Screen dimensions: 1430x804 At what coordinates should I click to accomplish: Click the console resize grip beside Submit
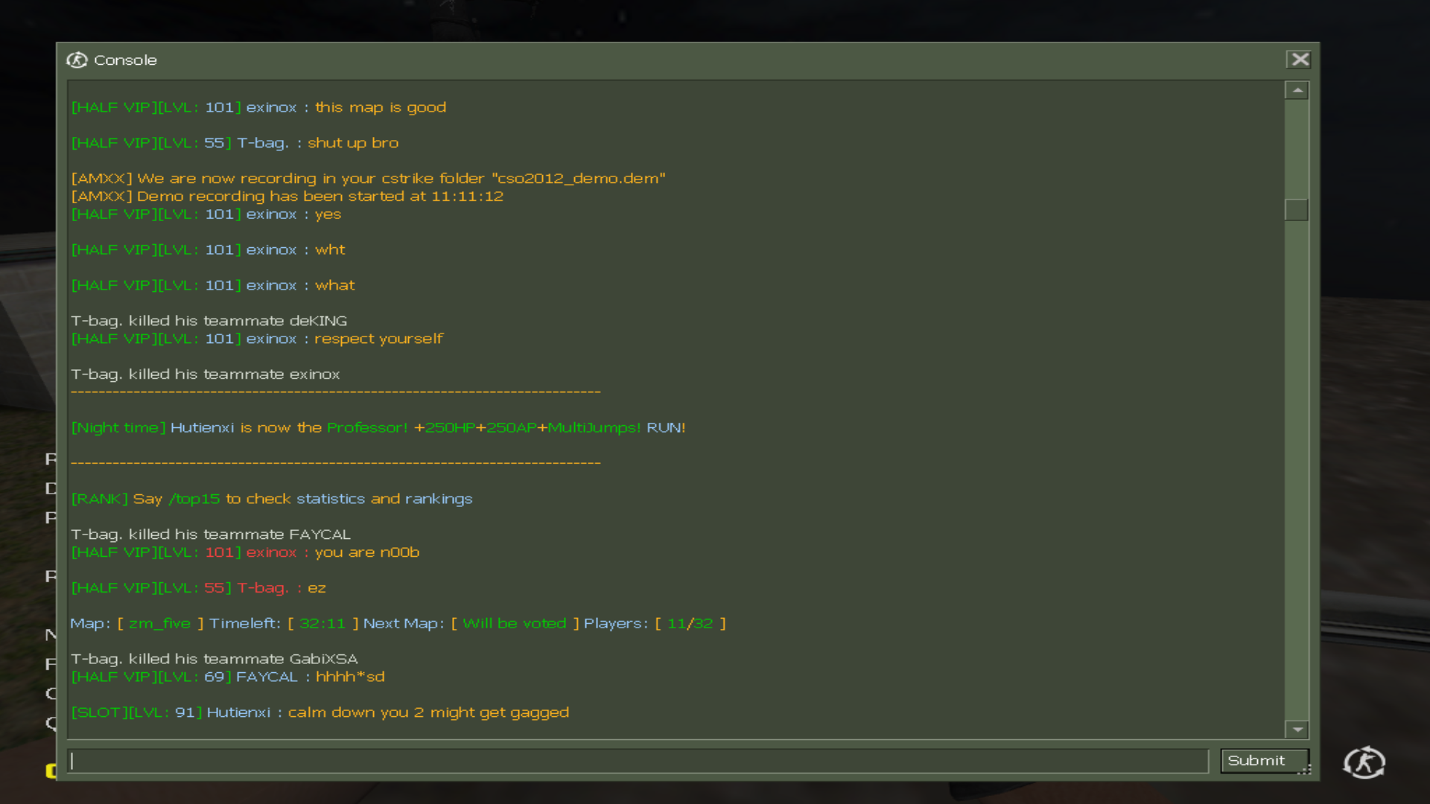click(1305, 770)
